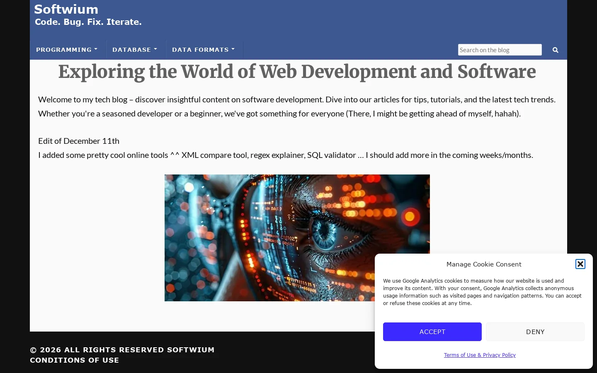Deny the cookie consent
The image size is (597, 373).
click(x=535, y=332)
